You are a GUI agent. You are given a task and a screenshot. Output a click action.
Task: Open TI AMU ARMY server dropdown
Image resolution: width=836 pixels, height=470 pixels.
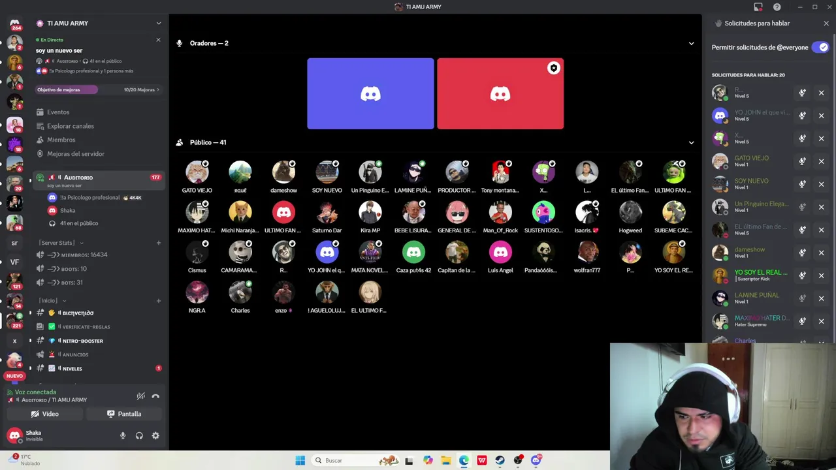[159, 23]
